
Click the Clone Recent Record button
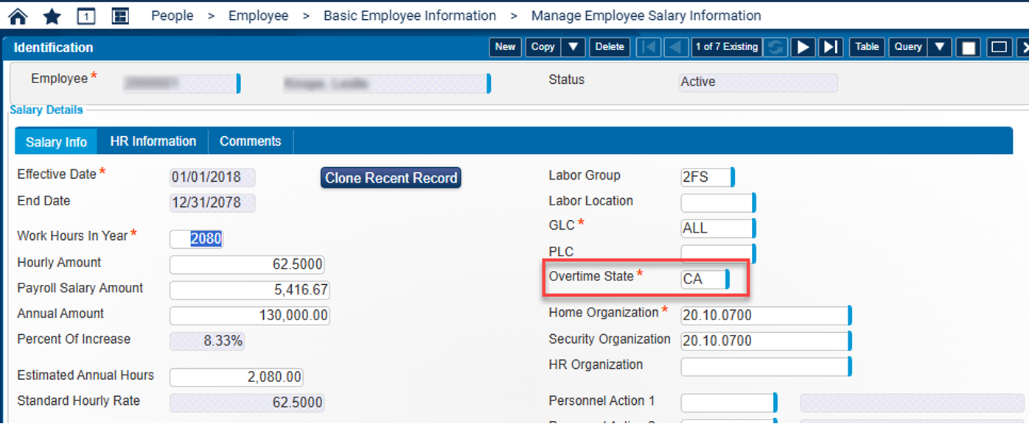tap(391, 177)
